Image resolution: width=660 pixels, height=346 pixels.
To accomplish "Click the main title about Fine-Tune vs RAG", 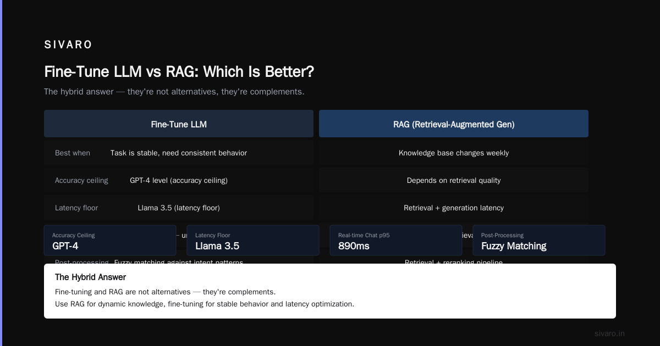I will [x=179, y=71].
